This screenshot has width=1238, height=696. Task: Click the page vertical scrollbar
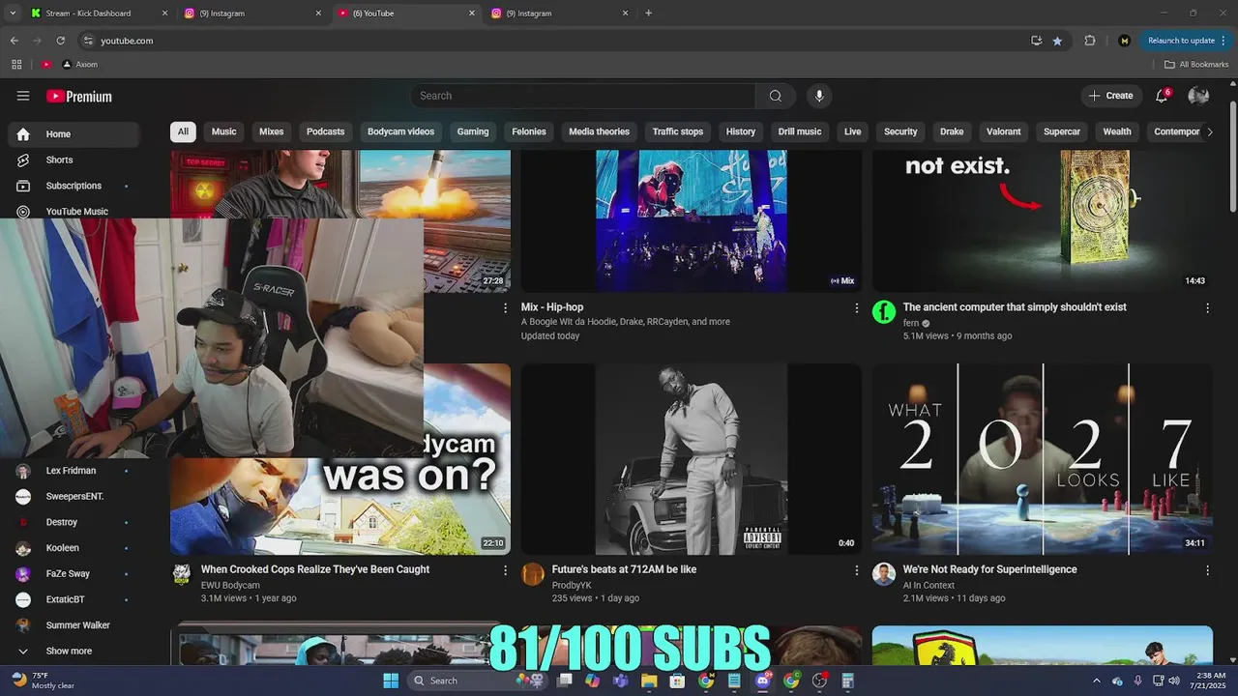[1232, 155]
